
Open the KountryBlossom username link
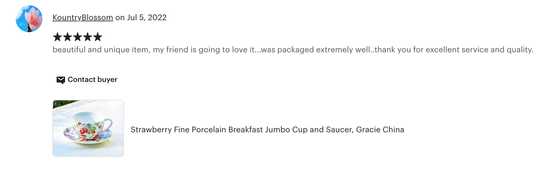[x=83, y=18]
